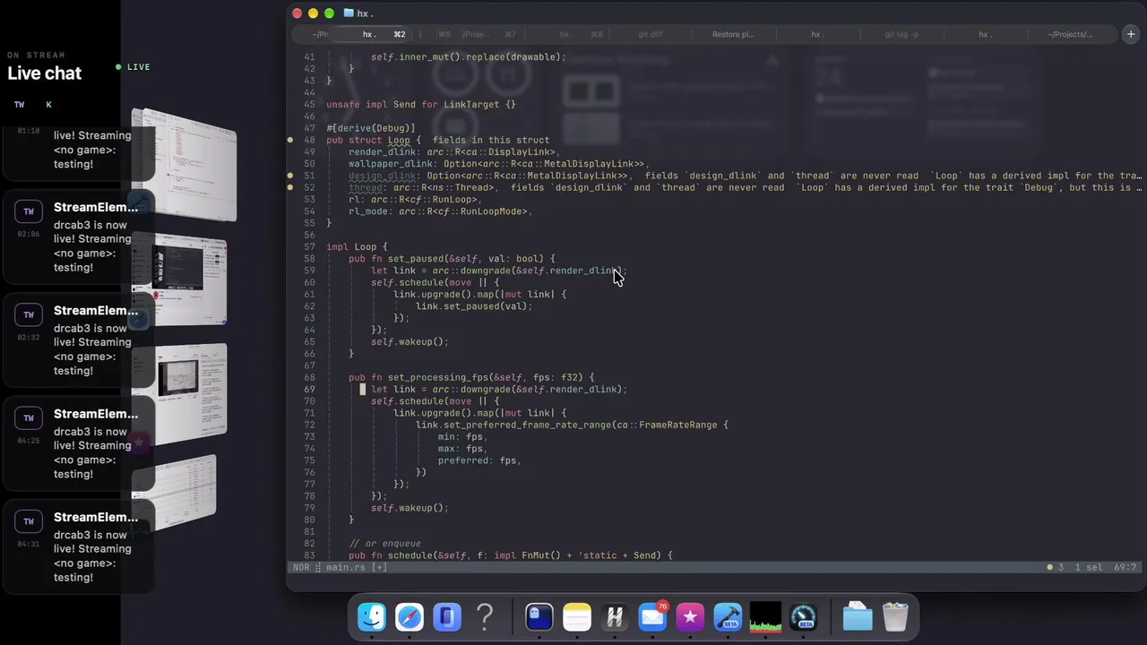This screenshot has width=1147, height=645.
Task: Click 'pub fn schedule' on line 83
Action: [x=391, y=555]
